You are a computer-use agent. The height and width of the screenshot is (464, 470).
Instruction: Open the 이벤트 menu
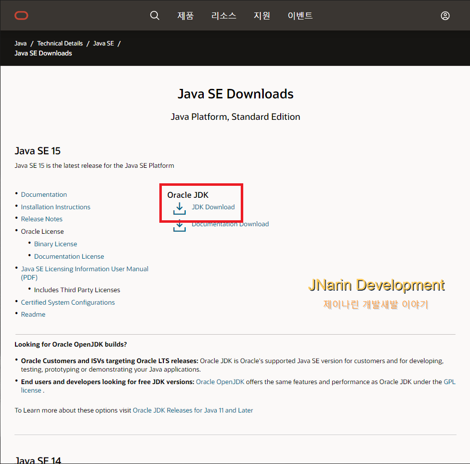(300, 15)
